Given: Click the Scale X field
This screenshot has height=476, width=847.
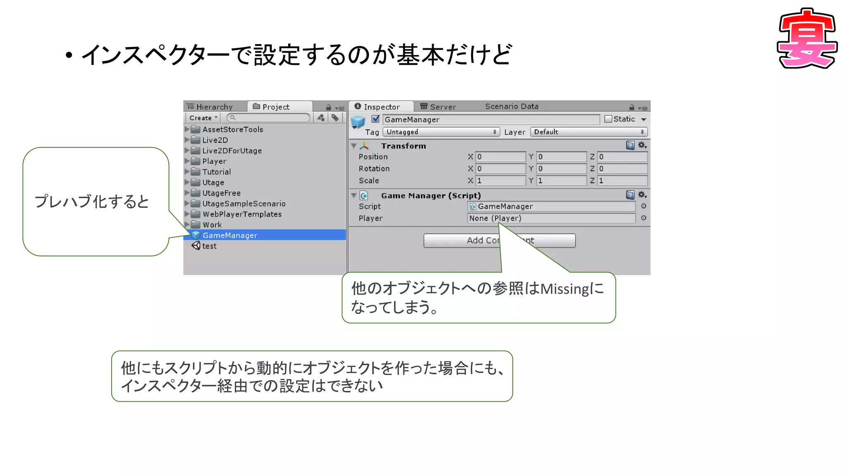Looking at the screenshot, I should (x=500, y=181).
